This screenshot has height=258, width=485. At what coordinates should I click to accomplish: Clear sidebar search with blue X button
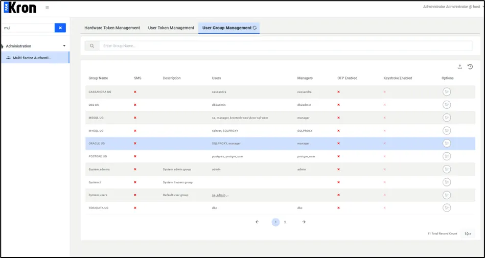pos(60,28)
